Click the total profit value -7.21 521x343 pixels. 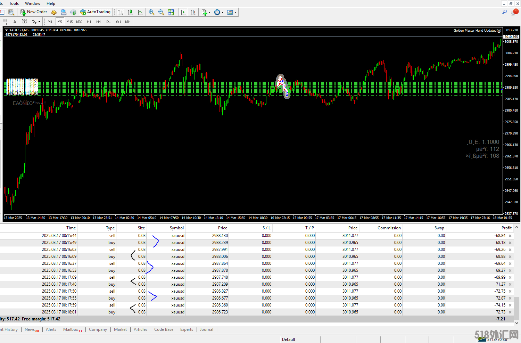pyautogui.click(x=501, y=319)
